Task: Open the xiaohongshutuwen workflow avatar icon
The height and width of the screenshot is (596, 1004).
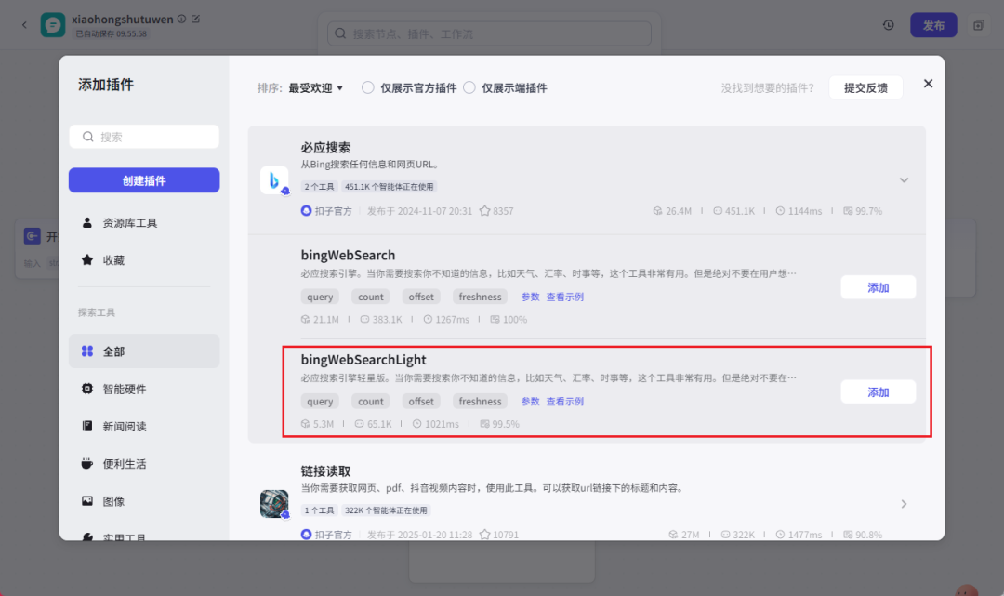Action: click(x=52, y=25)
